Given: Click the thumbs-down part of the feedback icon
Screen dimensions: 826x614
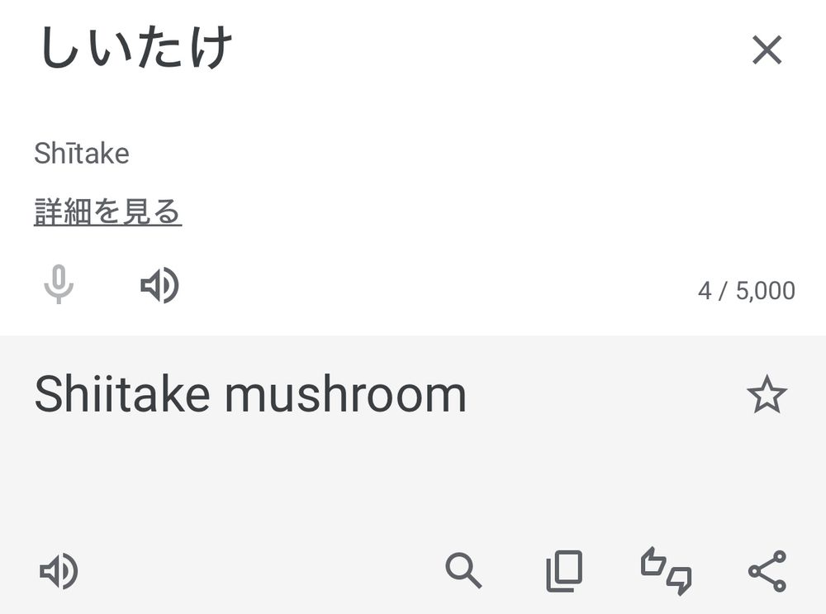Looking at the screenshot, I should click(x=679, y=580).
